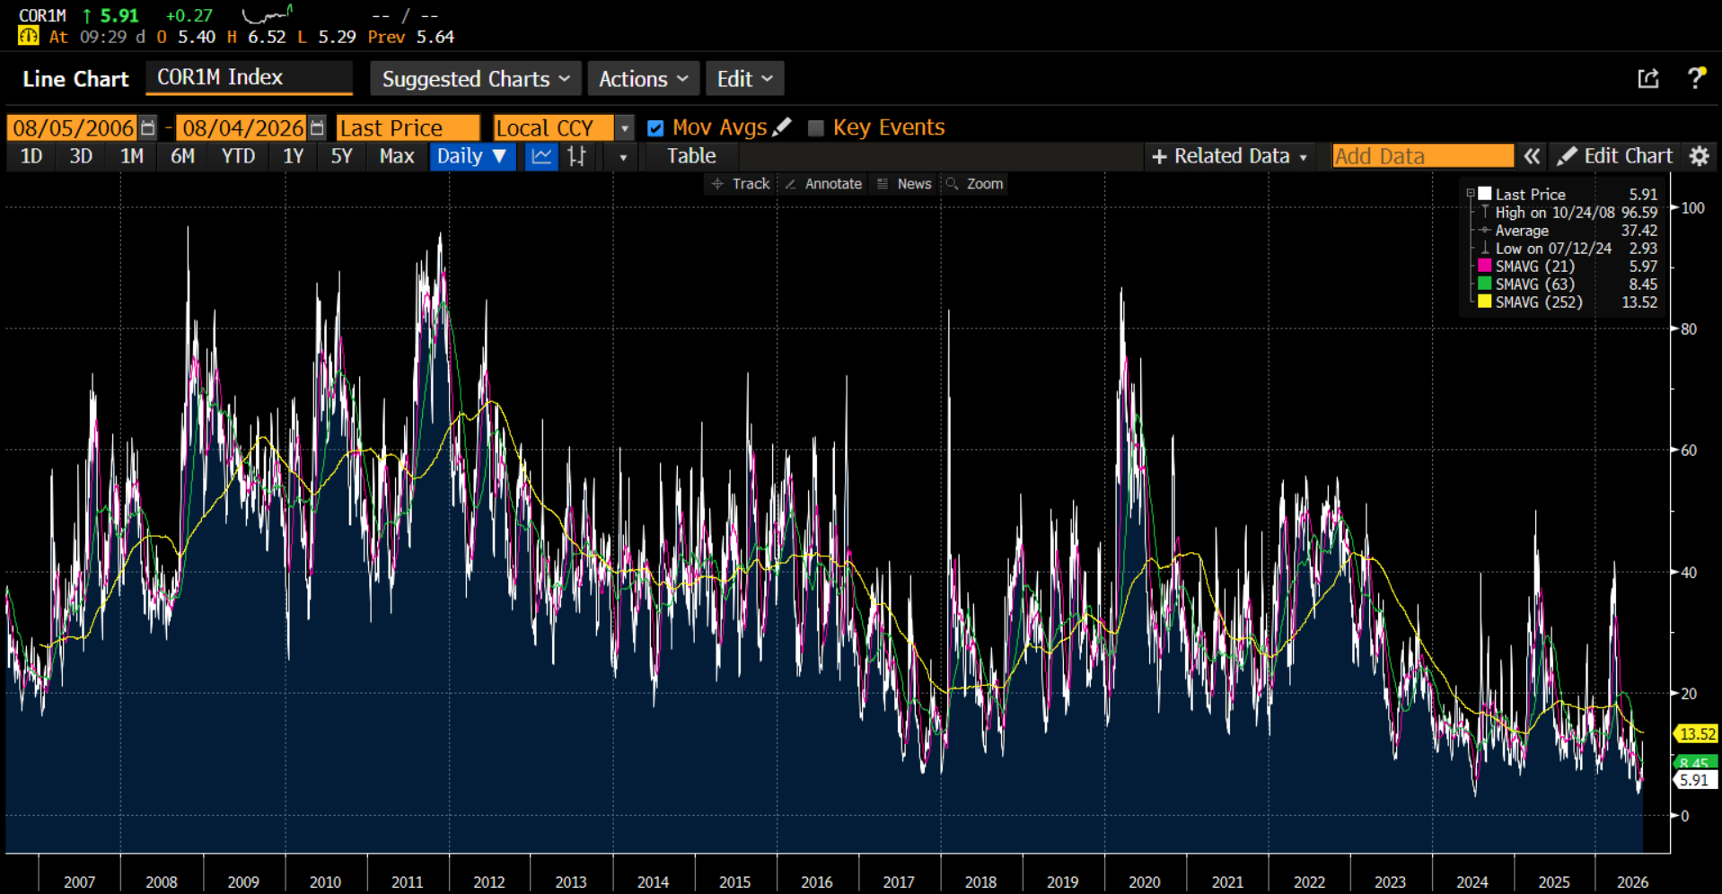Select the line chart style icon

[x=541, y=156]
